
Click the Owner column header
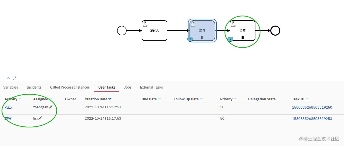click(70, 99)
